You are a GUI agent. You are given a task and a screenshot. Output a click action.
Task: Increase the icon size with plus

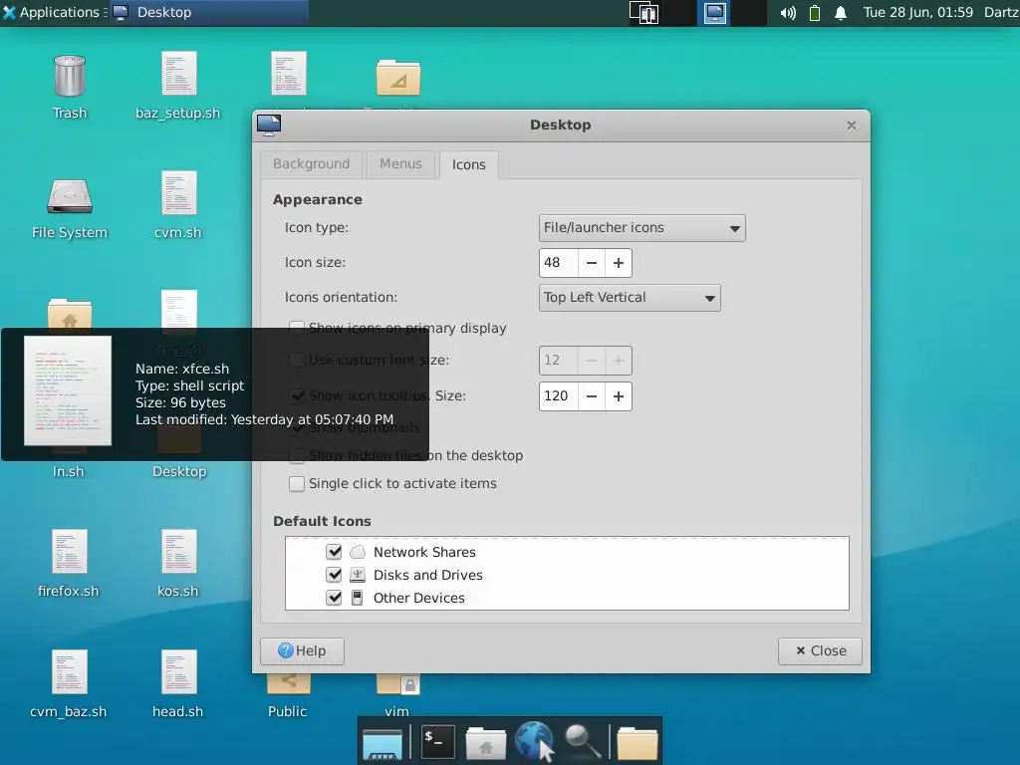click(619, 263)
